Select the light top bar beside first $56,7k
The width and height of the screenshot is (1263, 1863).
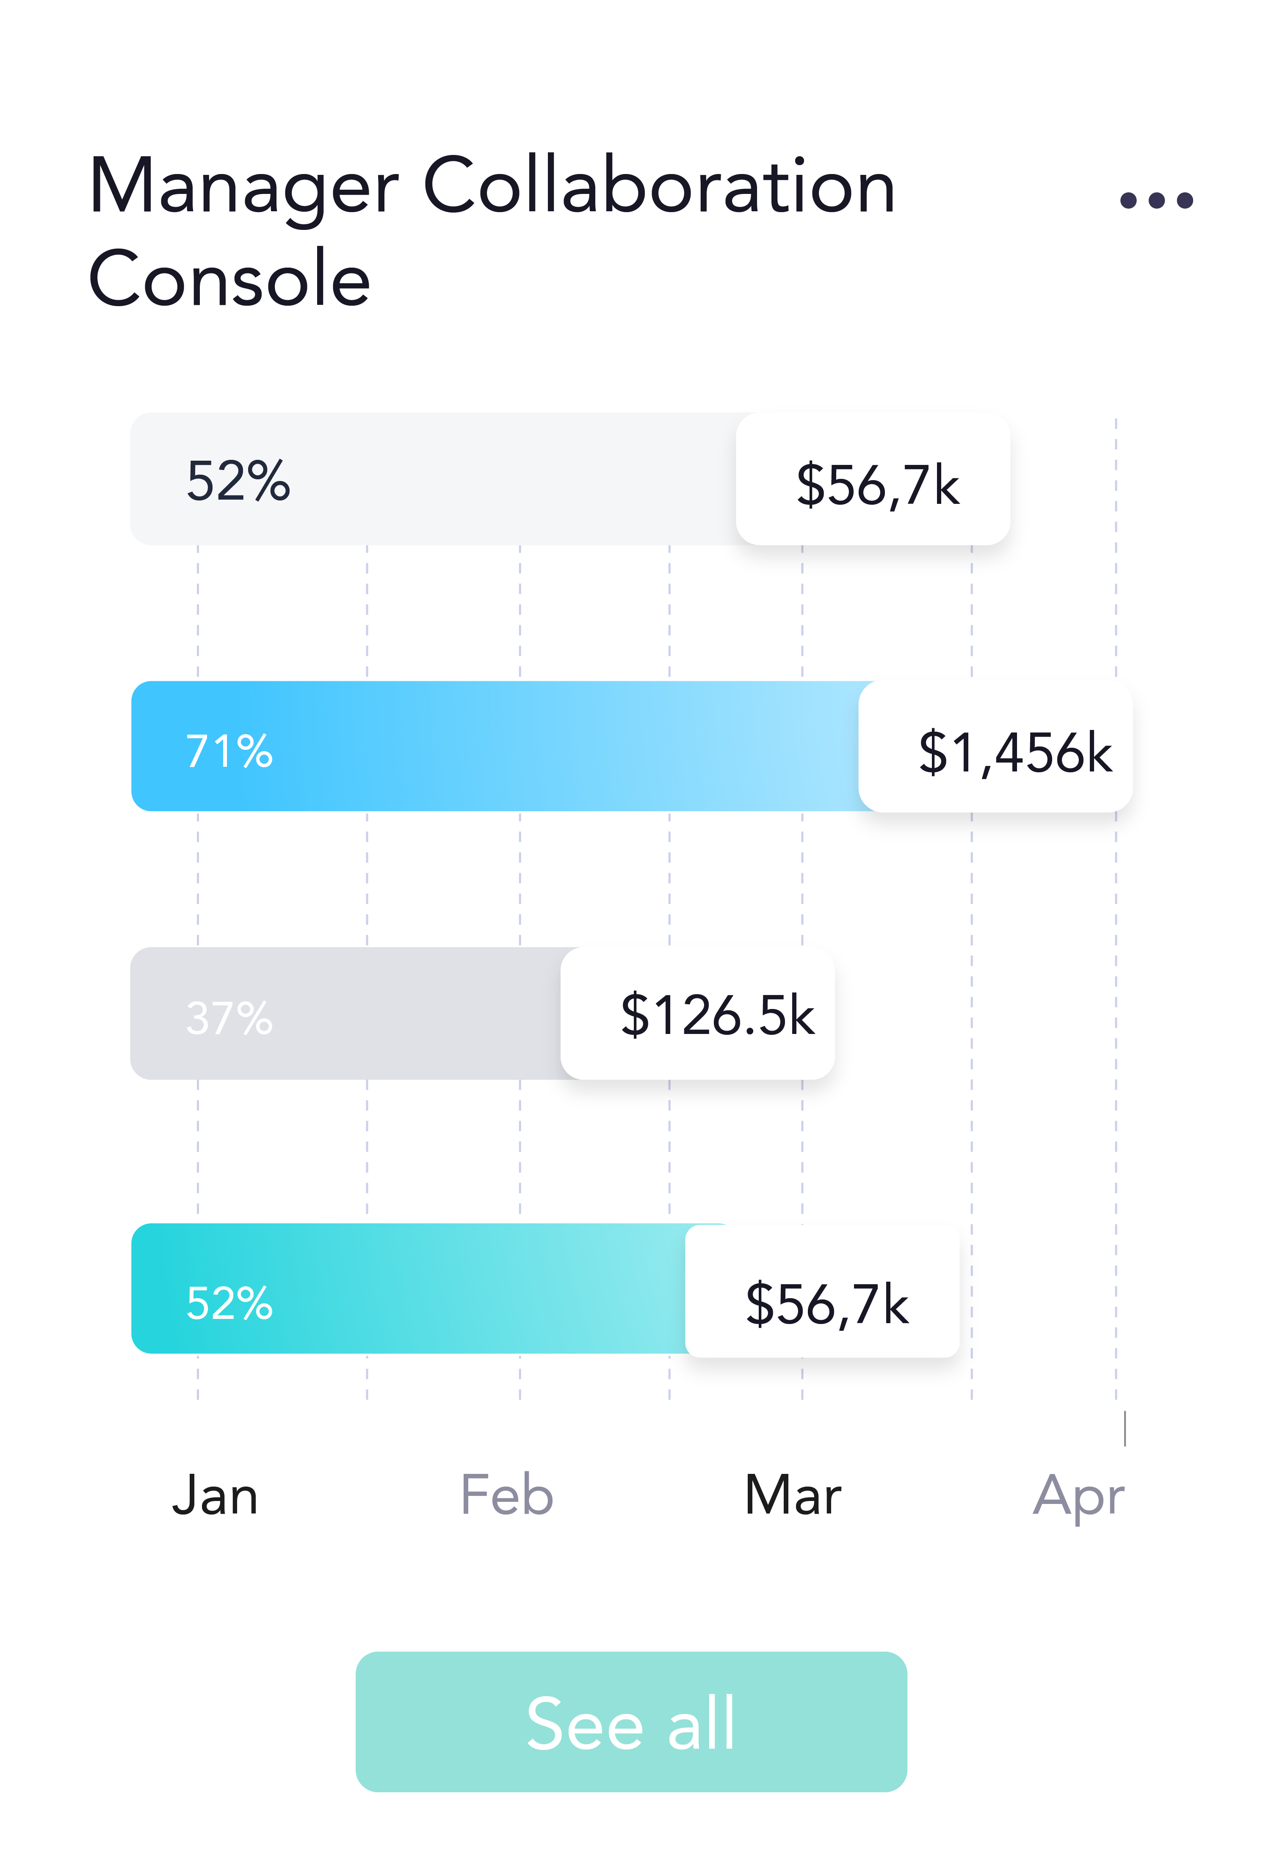pyautogui.click(x=481, y=478)
